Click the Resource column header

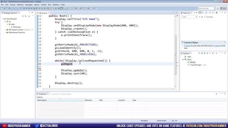click(x=91, y=100)
